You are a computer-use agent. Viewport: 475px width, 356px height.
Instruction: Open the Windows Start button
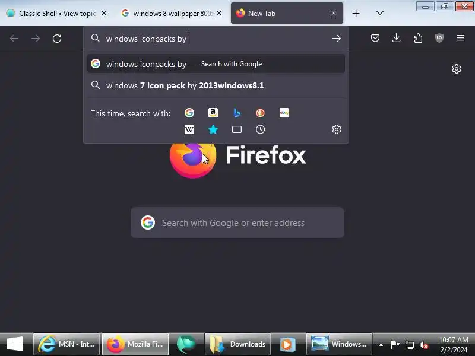click(15, 344)
